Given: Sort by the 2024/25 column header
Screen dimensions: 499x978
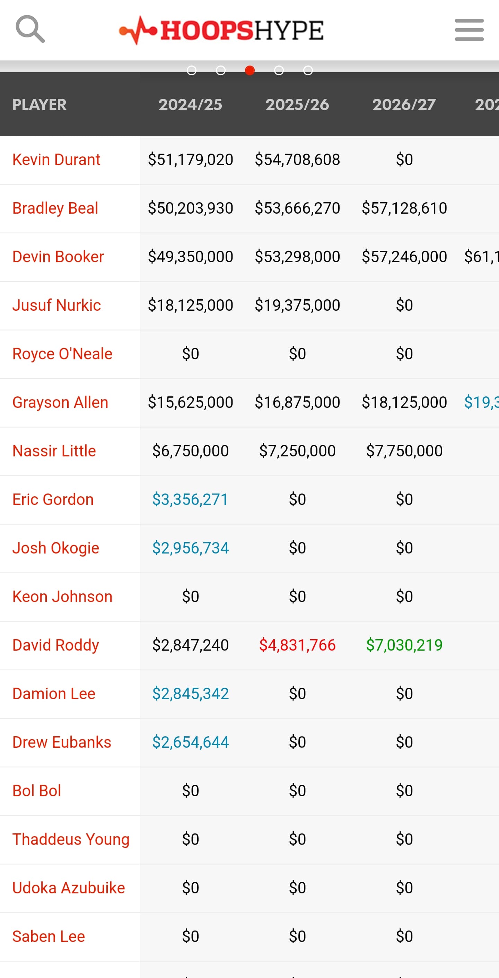Looking at the screenshot, I should (190, 104).
